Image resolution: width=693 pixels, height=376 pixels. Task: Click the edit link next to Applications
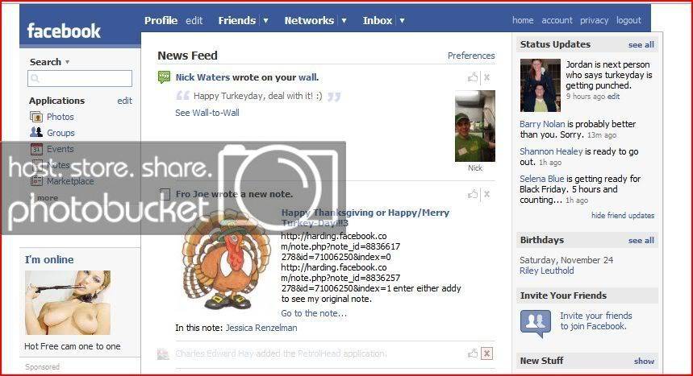(124, 101)
